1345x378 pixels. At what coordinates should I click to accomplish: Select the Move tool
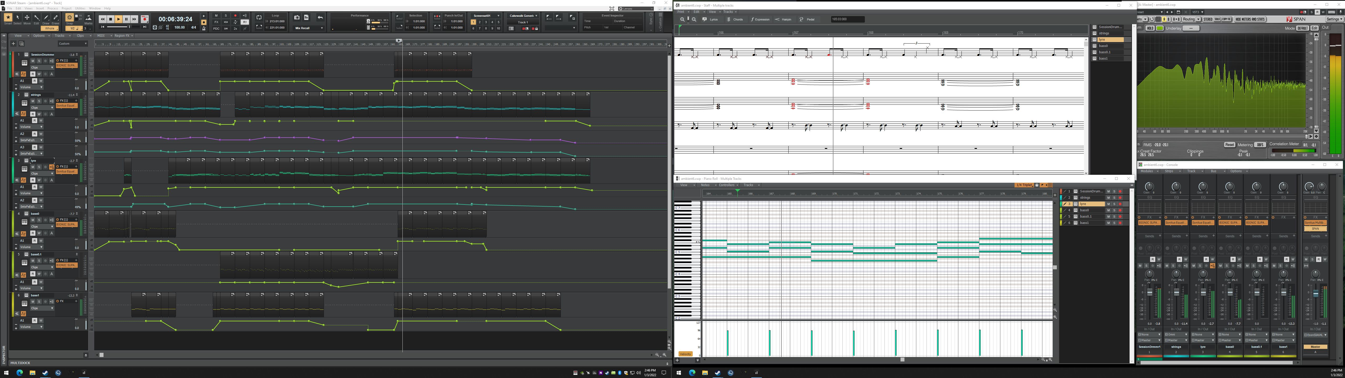coord(27,18)
